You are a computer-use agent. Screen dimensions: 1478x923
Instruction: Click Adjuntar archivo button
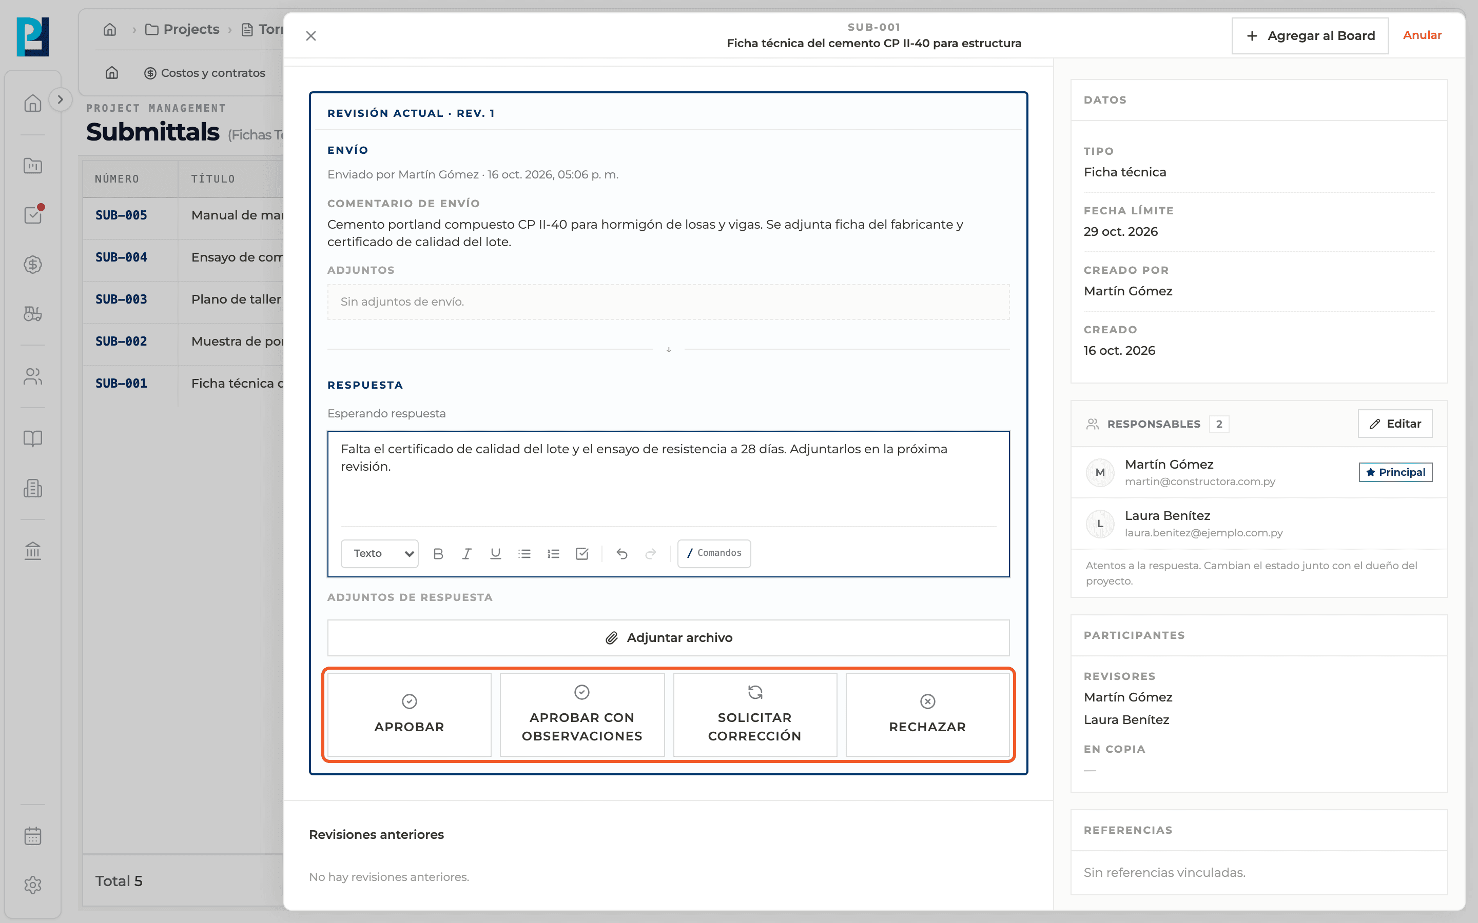click(668, 637)
